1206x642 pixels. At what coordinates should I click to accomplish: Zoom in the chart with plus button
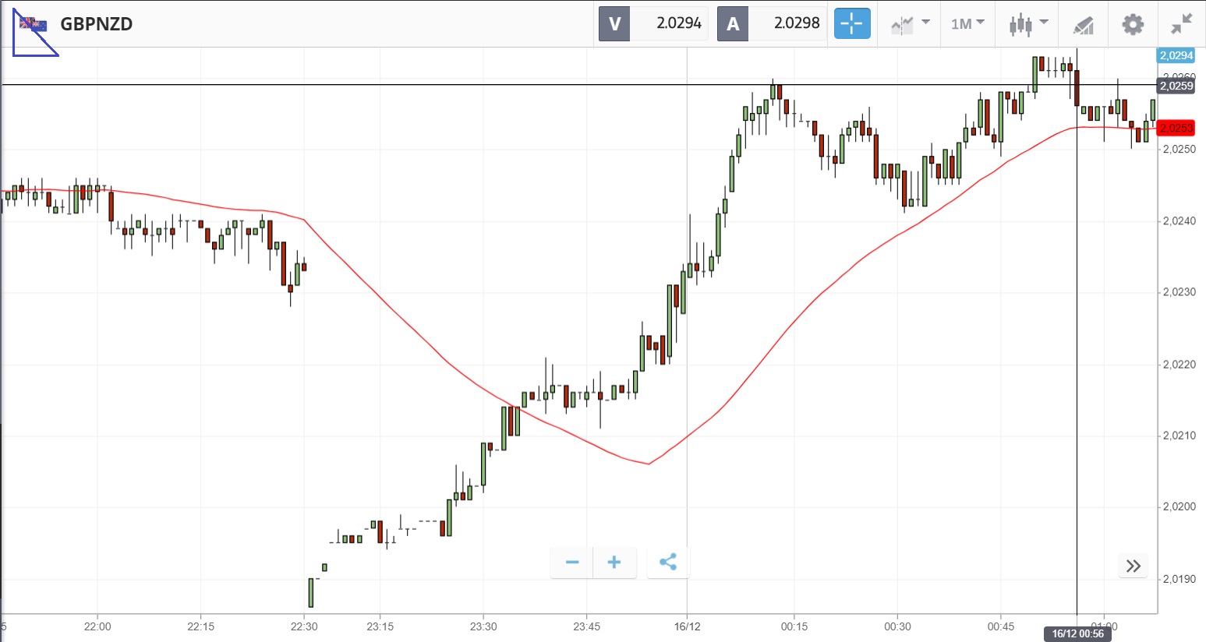[x=614, y=563]
